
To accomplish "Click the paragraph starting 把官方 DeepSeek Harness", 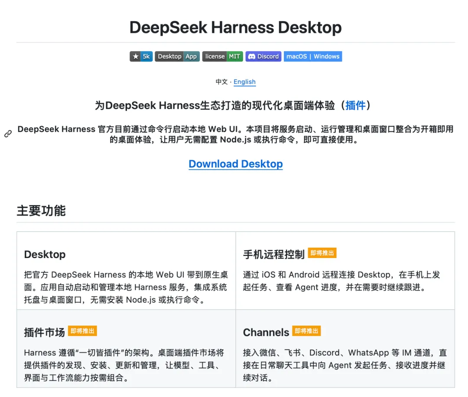I will tap(126, 287).
